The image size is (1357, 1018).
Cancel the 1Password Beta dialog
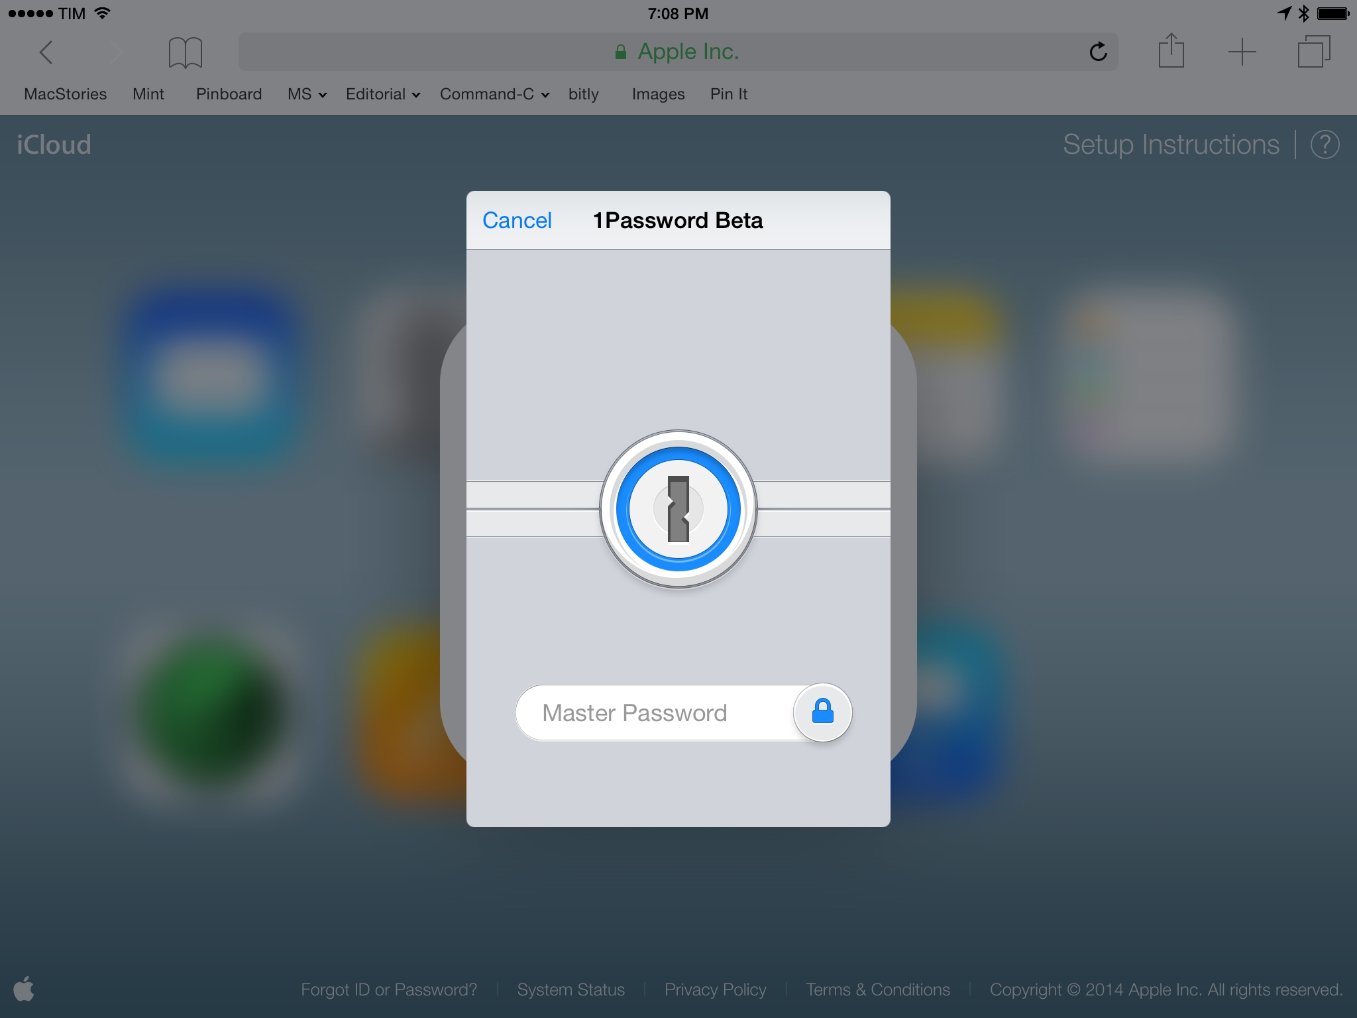[517, 220]
